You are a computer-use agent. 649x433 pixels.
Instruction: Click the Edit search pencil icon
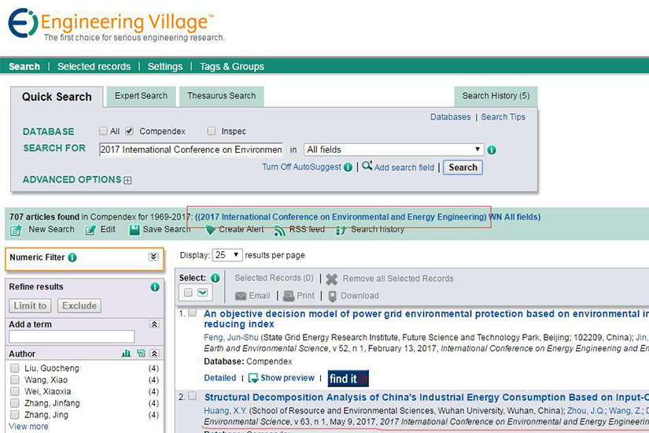click(x=90, y=230)
